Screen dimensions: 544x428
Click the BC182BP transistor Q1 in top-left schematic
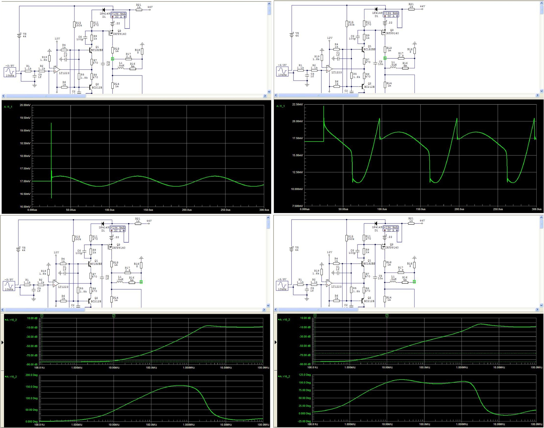tap(90, 50)
